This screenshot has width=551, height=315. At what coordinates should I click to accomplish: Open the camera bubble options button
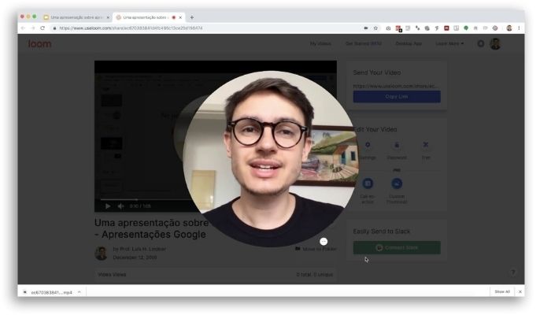point(324,242)
